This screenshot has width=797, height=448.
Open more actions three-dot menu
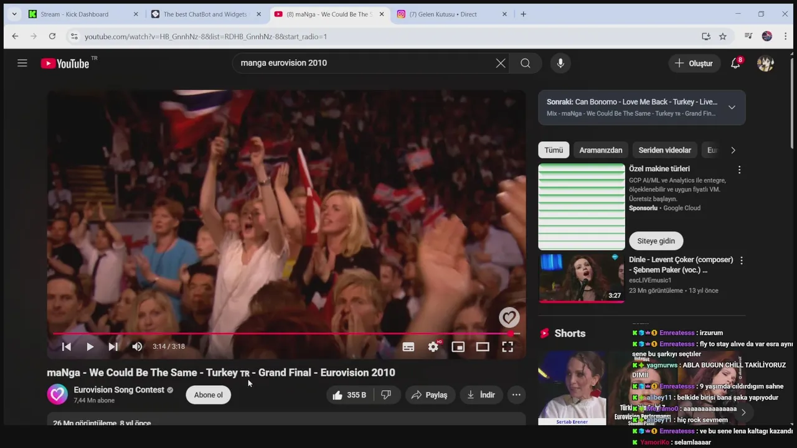pos(516,394)
